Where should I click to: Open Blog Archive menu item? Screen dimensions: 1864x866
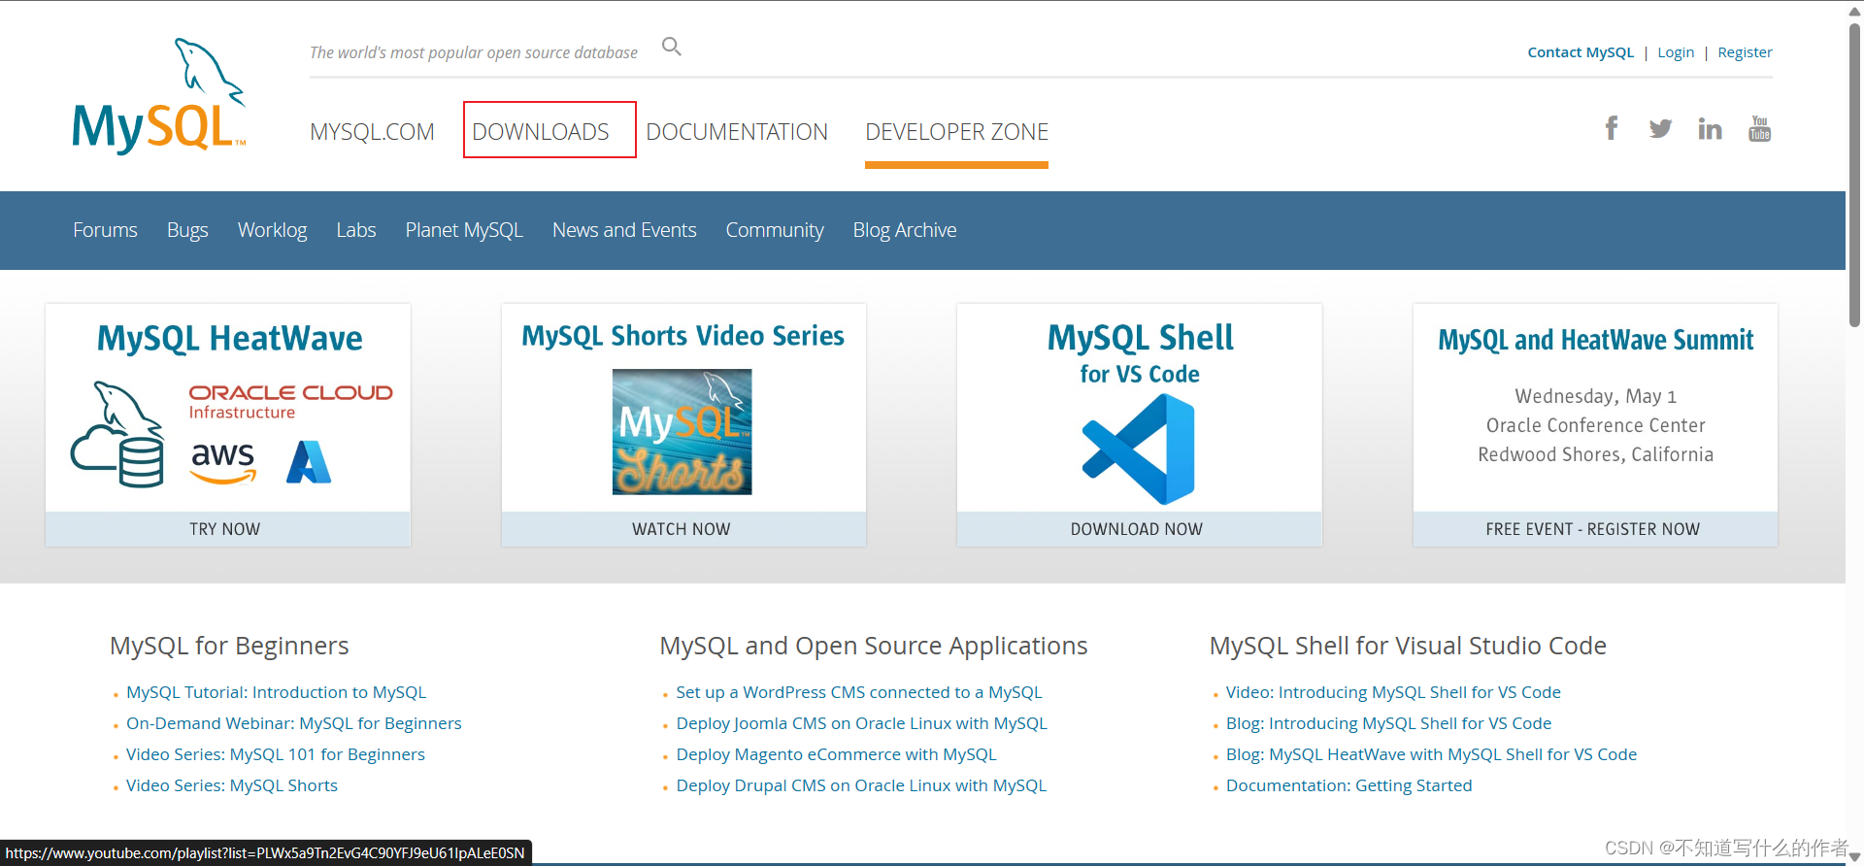pos(905,230)
